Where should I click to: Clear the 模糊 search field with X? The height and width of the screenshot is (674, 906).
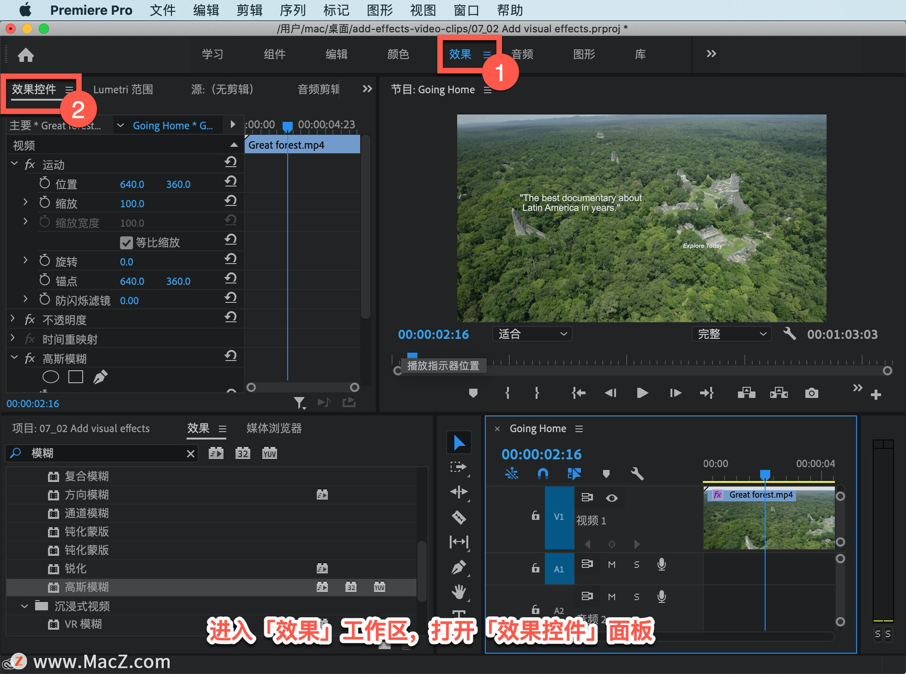190,454
